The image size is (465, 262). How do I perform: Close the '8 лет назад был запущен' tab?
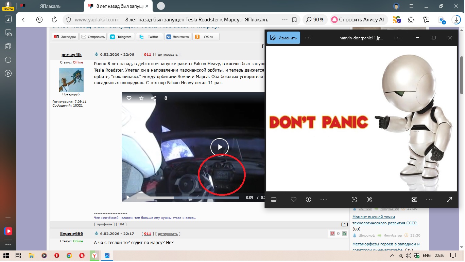pyautogui.click(x=147, y=6)
